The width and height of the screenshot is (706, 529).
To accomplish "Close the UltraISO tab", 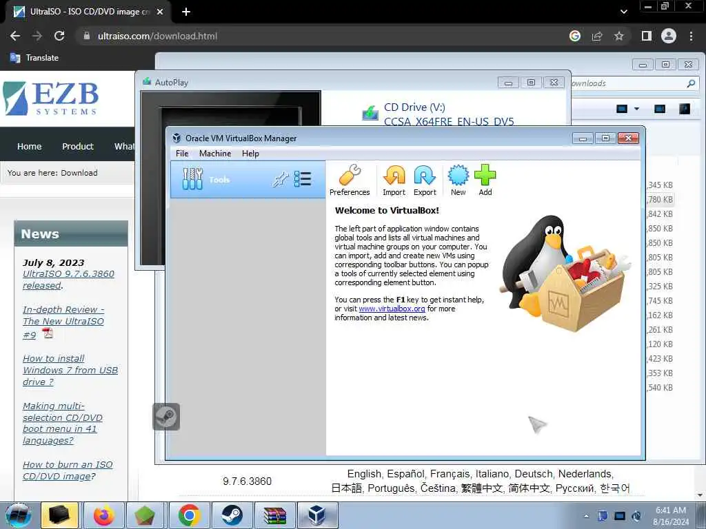I will tap(160, 12).
